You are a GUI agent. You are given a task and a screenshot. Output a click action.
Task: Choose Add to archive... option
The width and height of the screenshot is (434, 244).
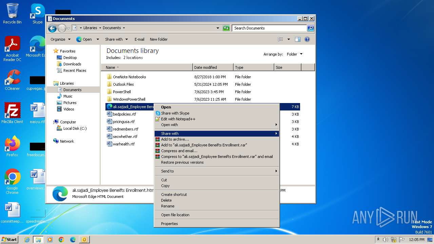pos(217,139)
